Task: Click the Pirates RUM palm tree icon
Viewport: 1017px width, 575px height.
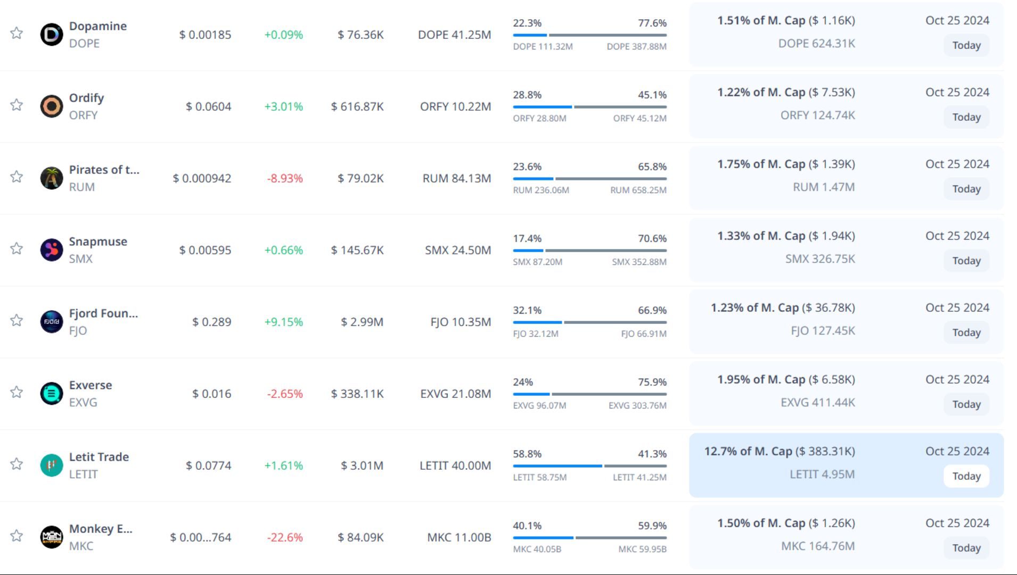Action: (52, 178)
